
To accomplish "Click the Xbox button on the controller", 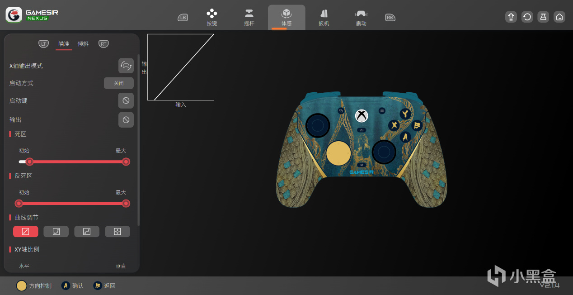I will pos(361,116).
